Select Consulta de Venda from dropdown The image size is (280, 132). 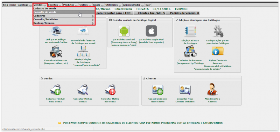[x=64, y=12]
